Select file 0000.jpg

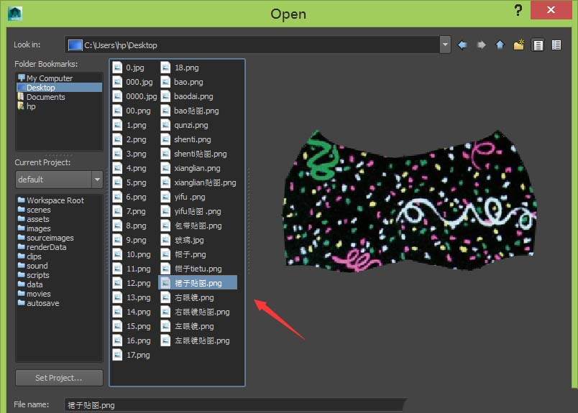pos(135,96)
